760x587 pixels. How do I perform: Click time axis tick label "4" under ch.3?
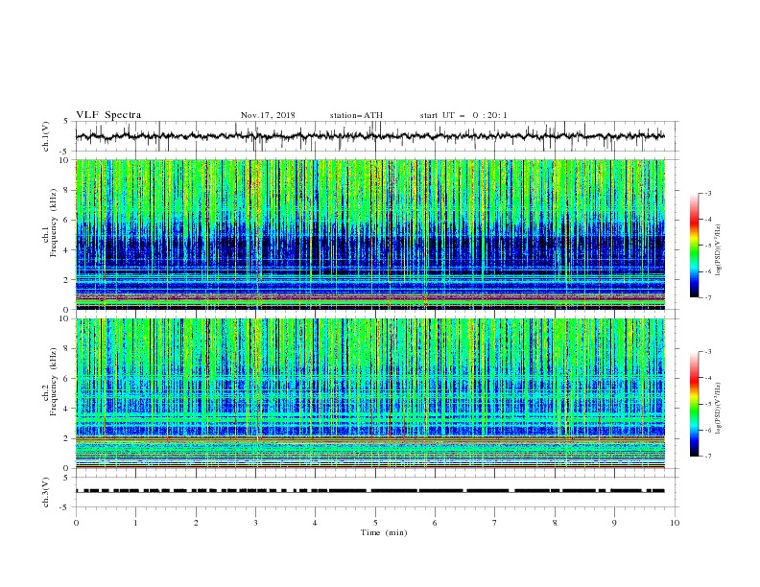[x=316, y=523]
